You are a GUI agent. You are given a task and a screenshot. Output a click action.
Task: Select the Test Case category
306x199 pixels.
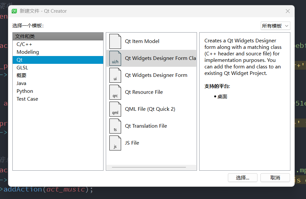click(58, 99)
